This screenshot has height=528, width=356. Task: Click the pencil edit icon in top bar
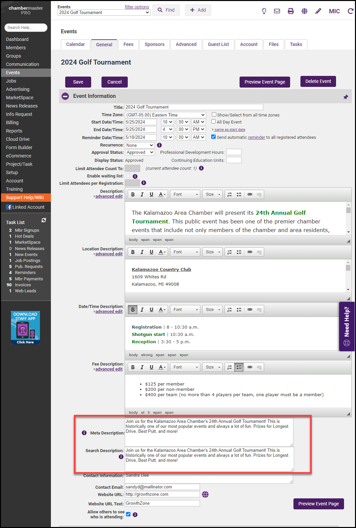318,11
